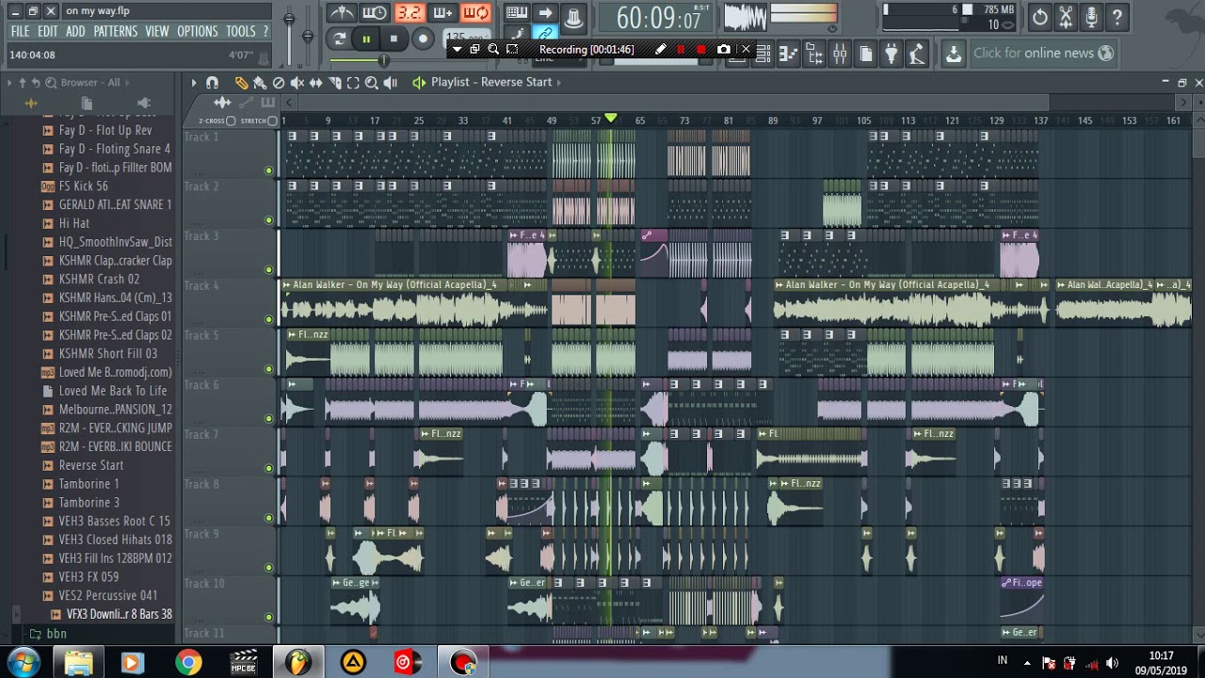Open the TOOLS menu
This screenshot has height=678, width=1205.
coord(240,31)
